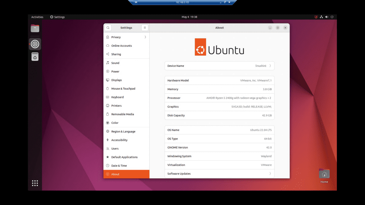Click the volume icon in the top bar
Viewport: 365px width, 205px height.
pos(327,17)
